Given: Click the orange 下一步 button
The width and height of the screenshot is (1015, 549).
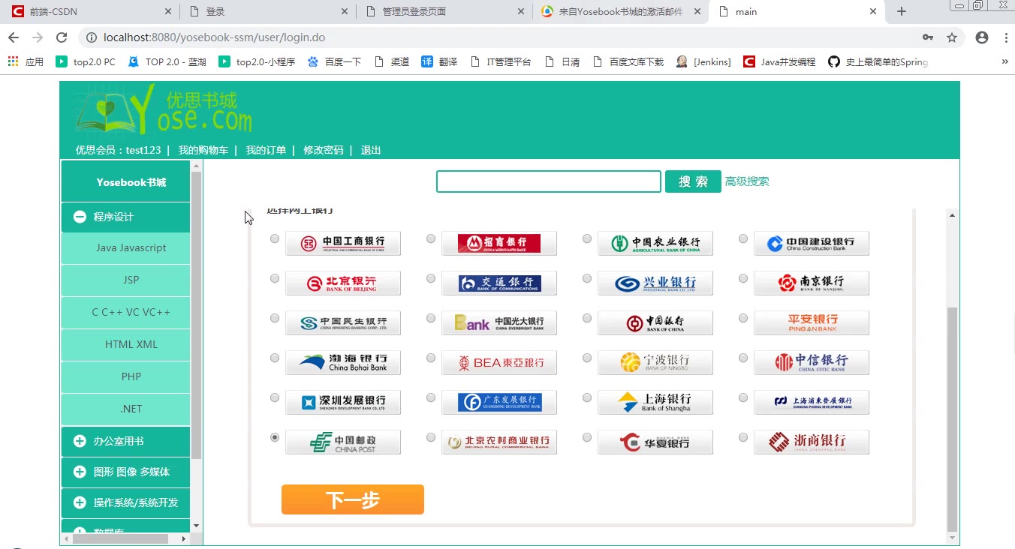Looking at the screenshot, I should (352, 499).
